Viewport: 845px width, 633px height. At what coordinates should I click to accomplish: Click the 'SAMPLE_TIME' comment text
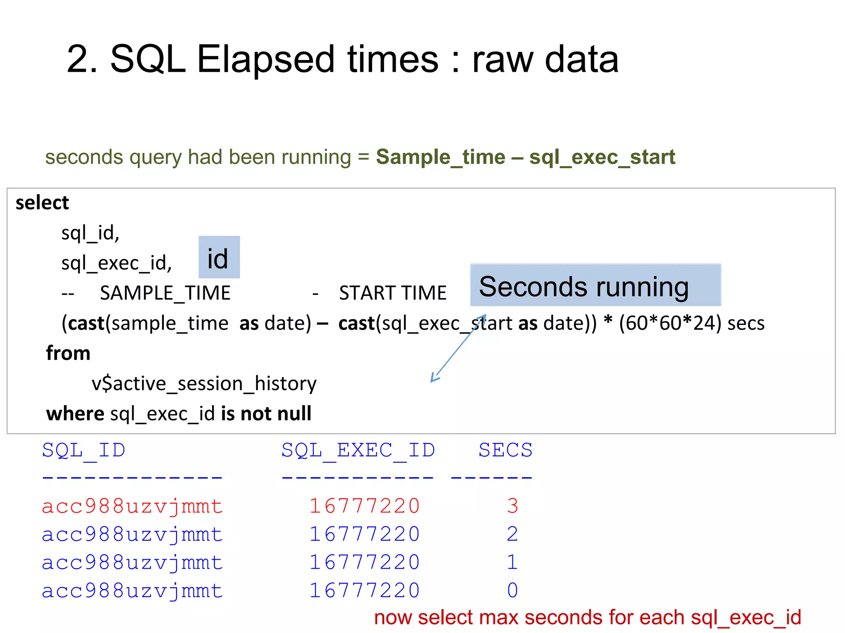click(165, 293)
